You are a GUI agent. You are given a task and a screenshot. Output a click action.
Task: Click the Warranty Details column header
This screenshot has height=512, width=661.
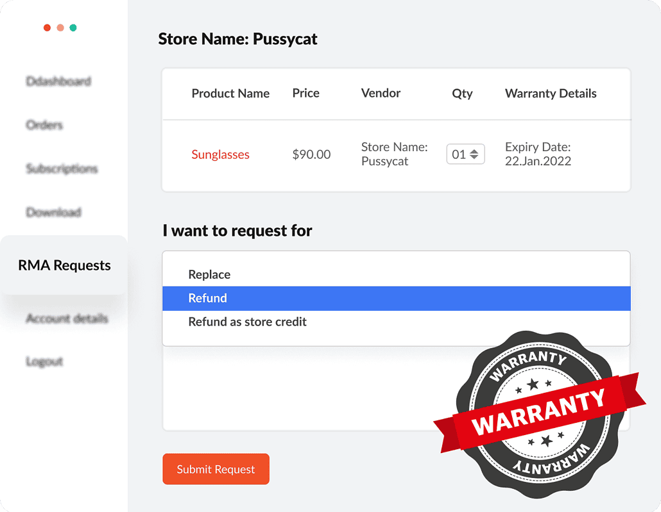tap(551, 94)
